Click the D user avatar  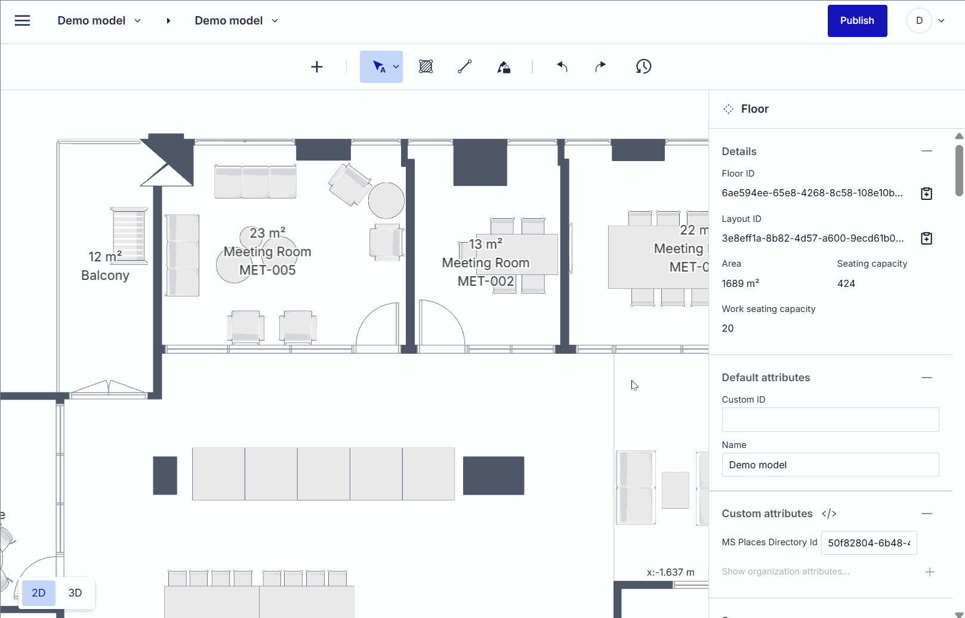point(919,21)
